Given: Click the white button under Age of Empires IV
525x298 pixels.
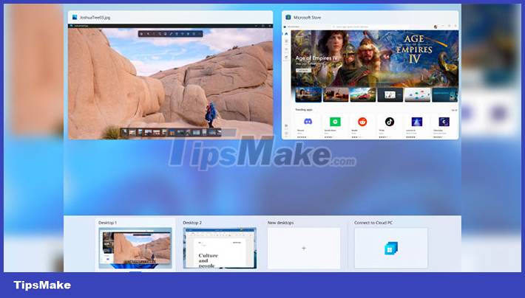Looking at the screenshot, I should 303,71.
